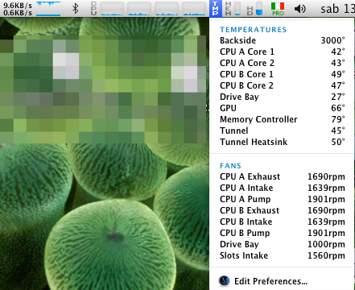The width and height of the screenshot is (355, 290).
Task: Open the HD disk usage monitor
Action: pyautogui.click(x=254, y=9)
